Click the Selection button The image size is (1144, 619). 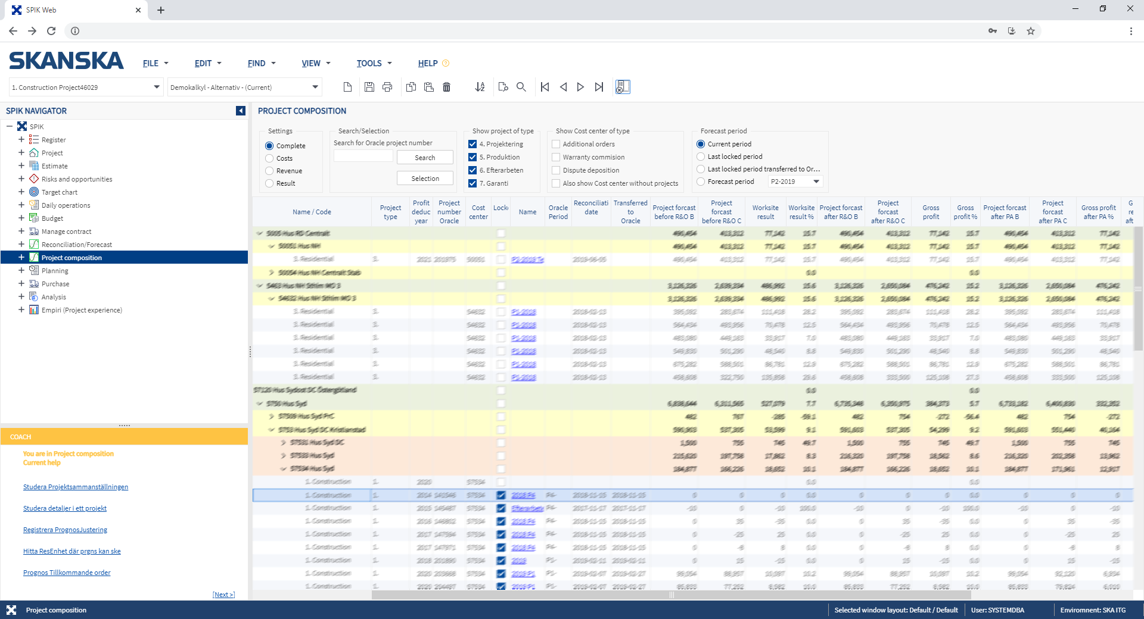pyautogui.click(x=425, y=179)
